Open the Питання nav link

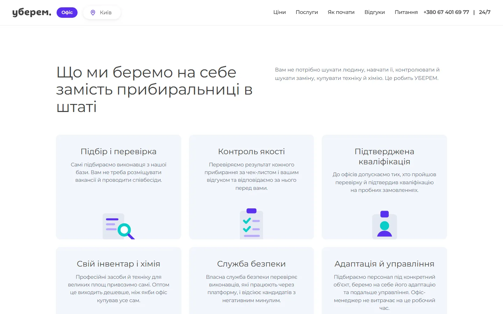406,12
